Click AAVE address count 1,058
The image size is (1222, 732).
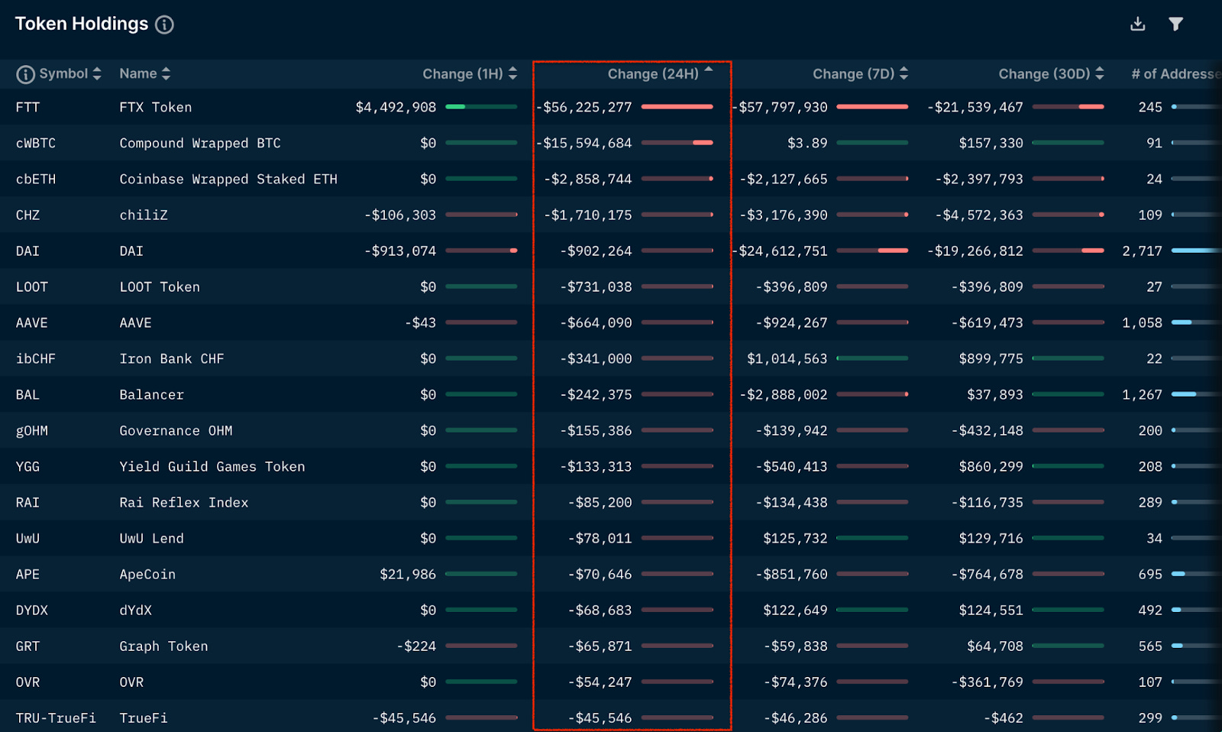[x=1142, y=322]
